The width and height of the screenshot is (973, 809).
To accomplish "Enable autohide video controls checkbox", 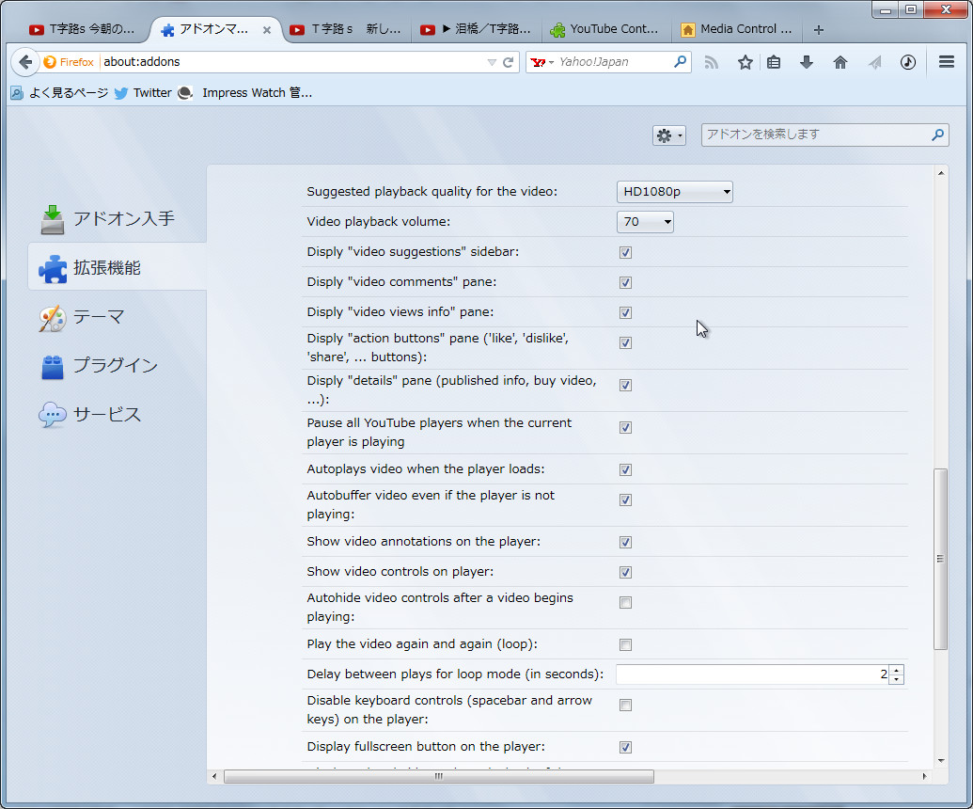I will tap(625, 602).
